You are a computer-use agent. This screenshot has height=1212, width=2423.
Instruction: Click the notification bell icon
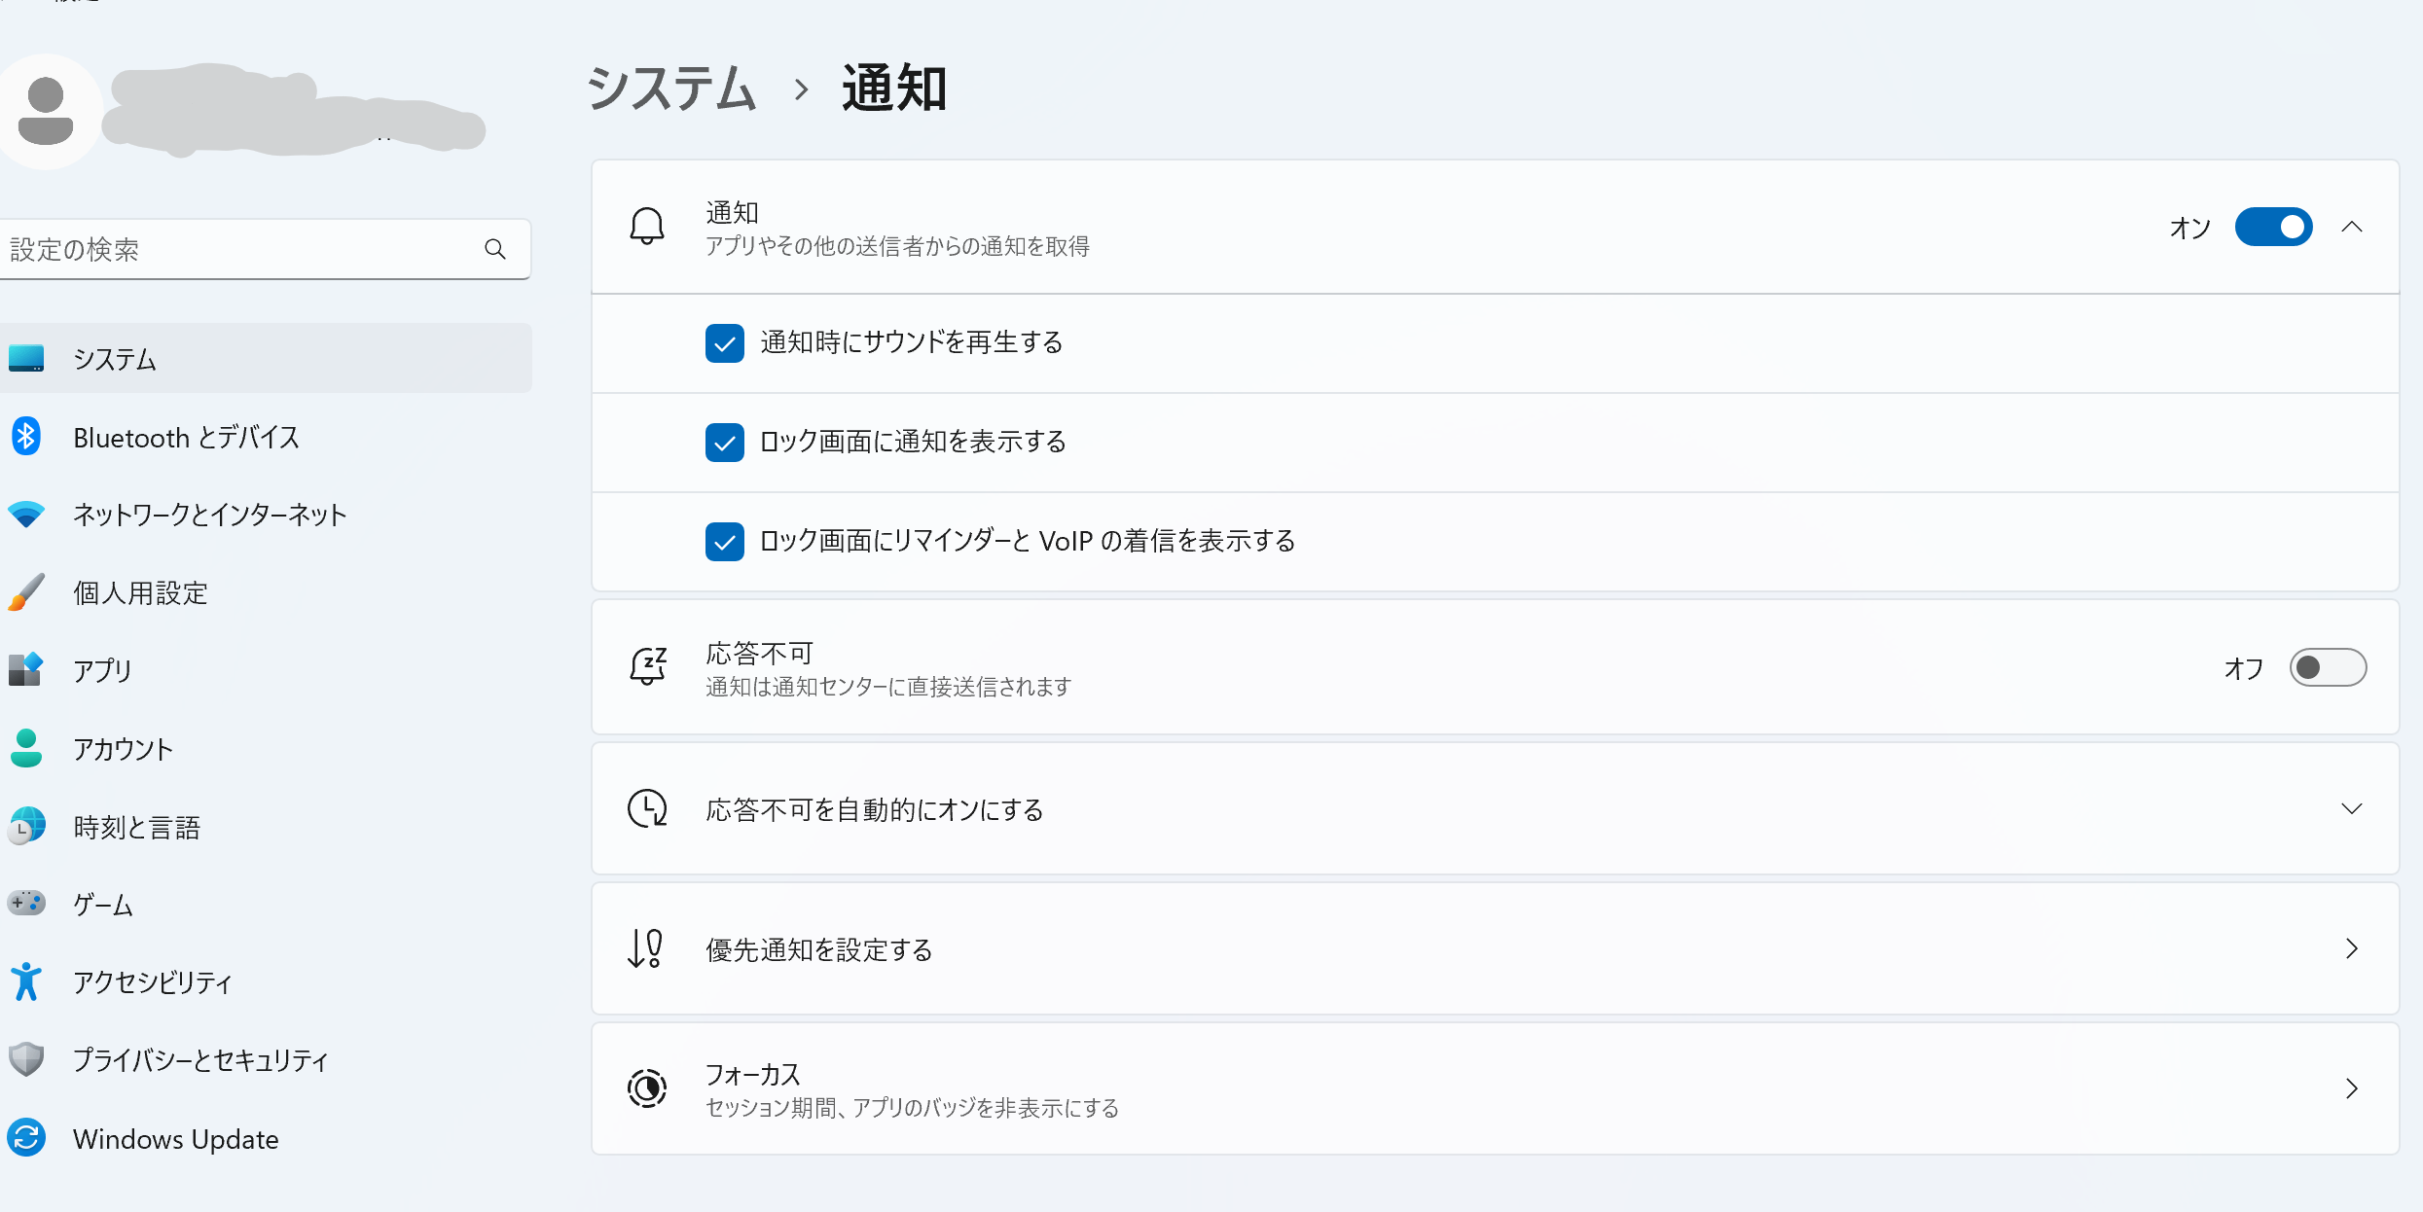[646, 226]
